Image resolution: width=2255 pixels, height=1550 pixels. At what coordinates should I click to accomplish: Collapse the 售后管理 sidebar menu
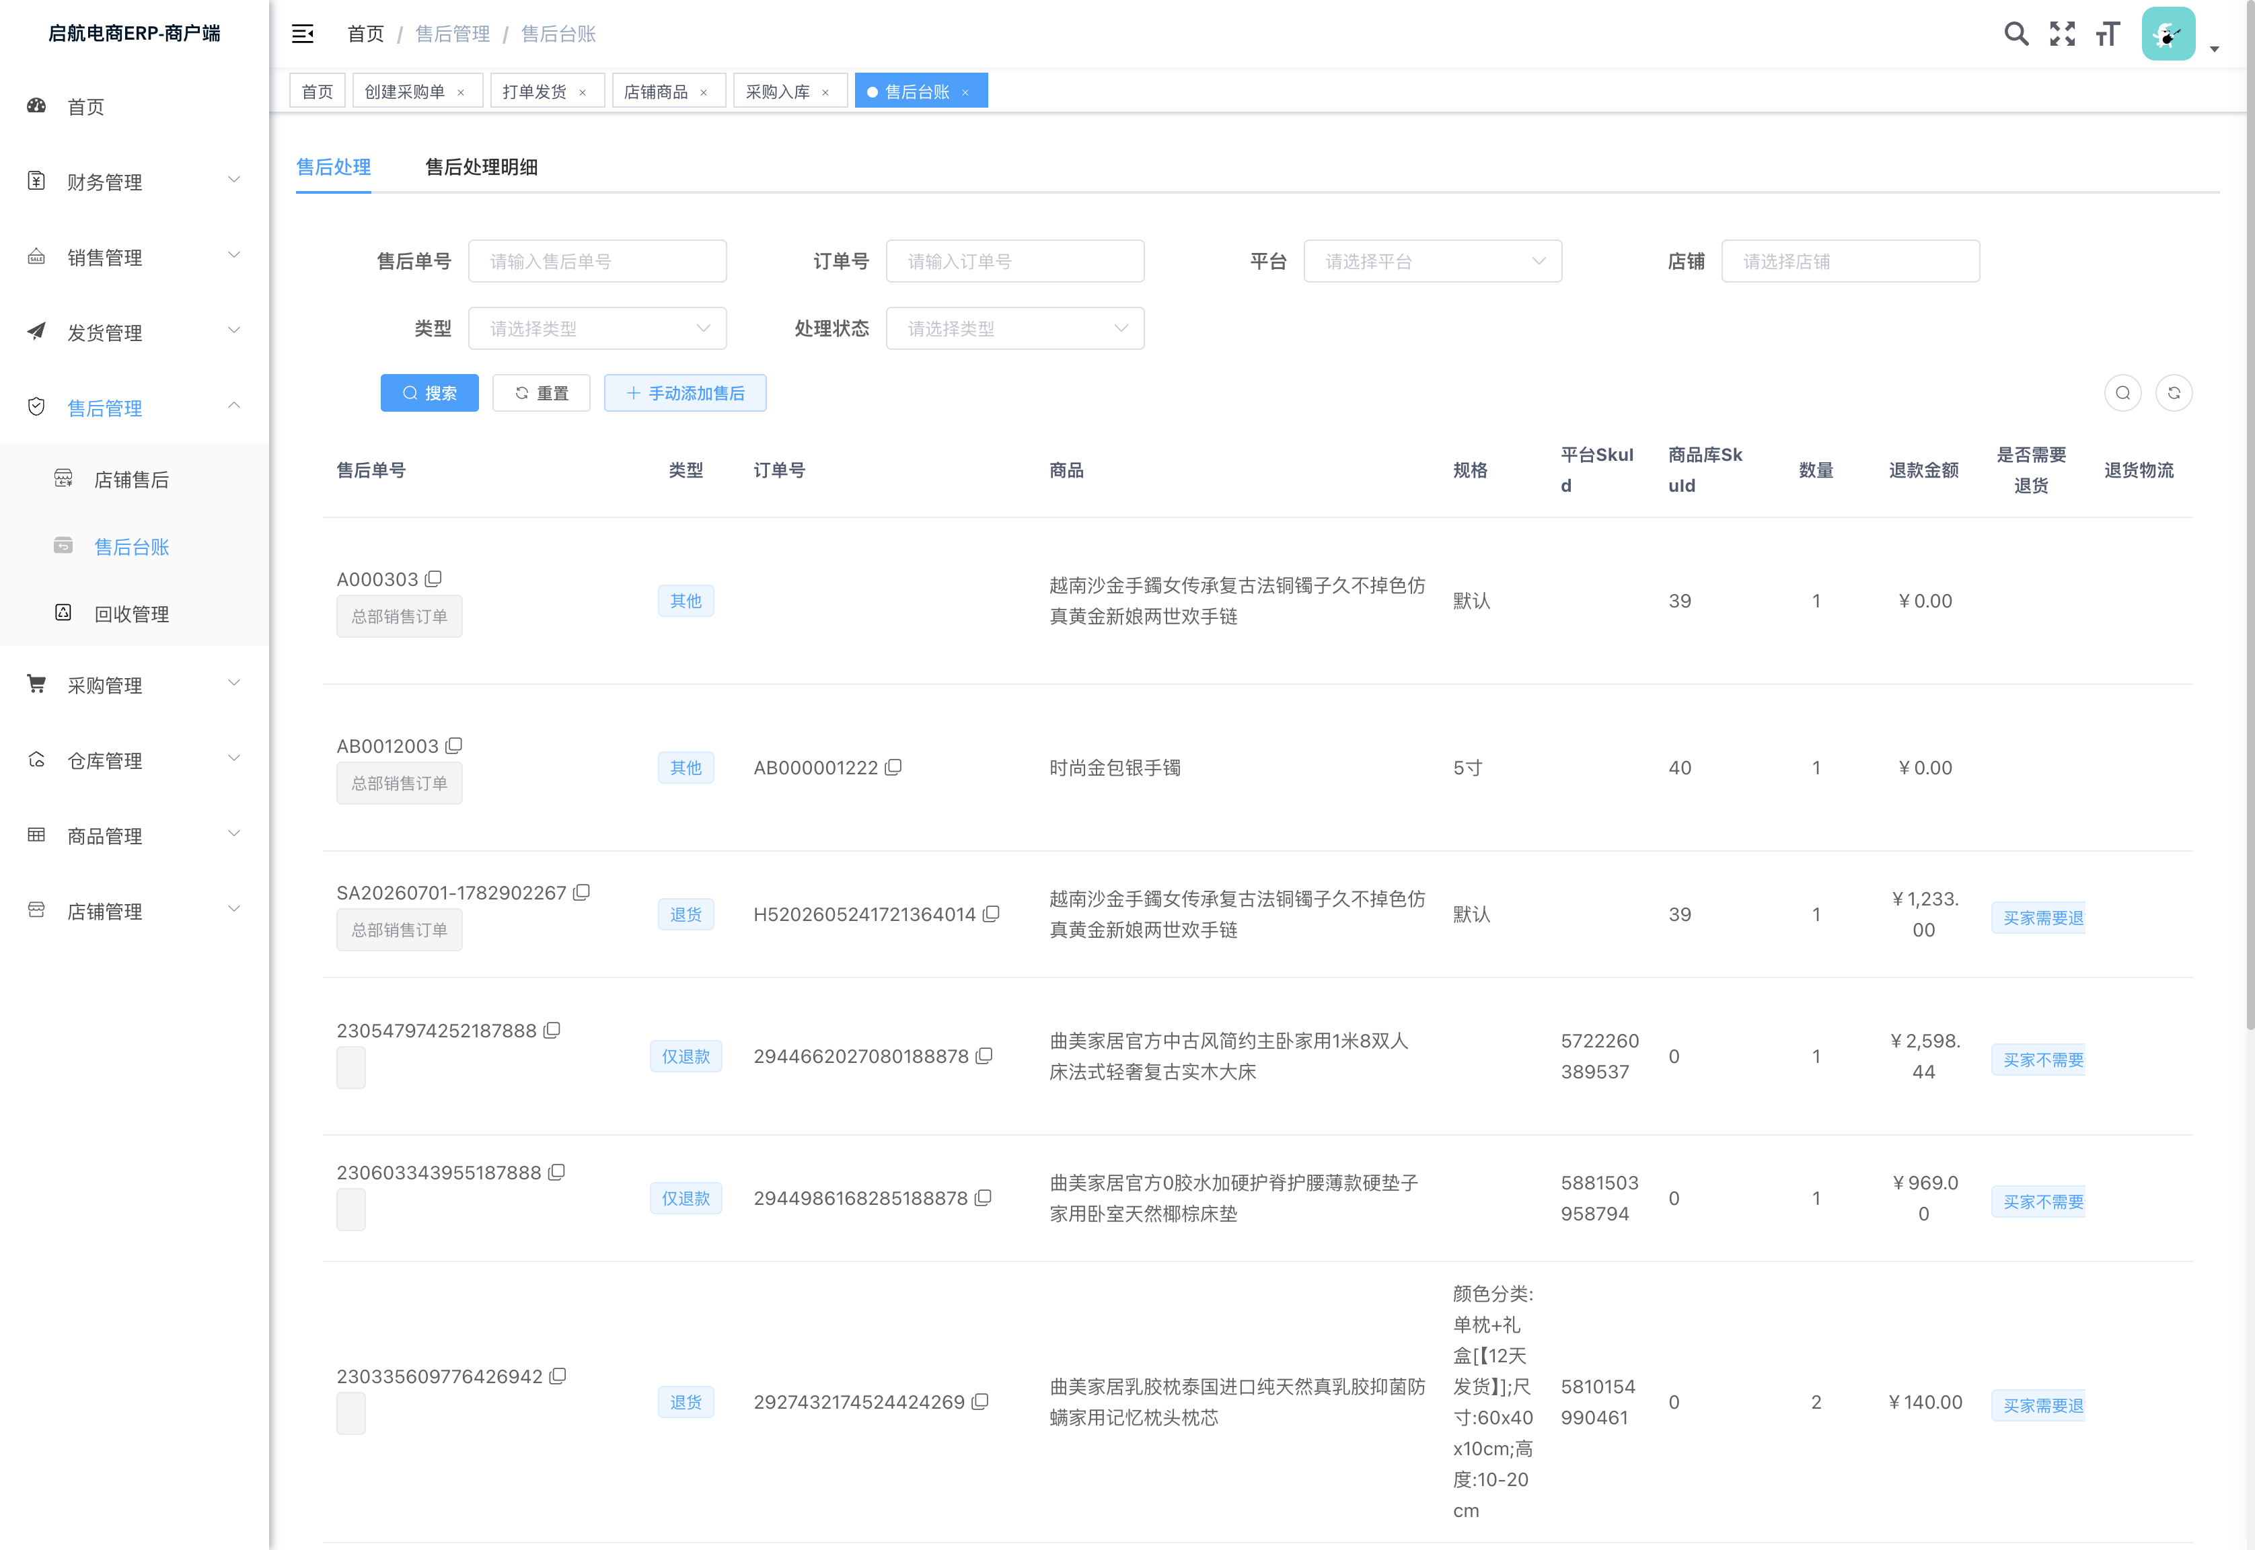134,408
